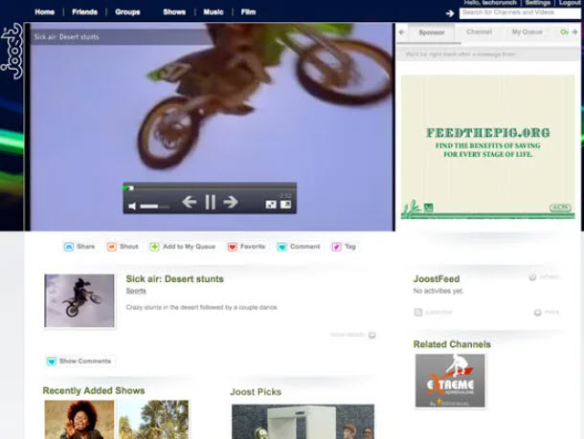This screenshot has width=584, height=439.
Task: Click the video progress bar
Action: [210, 188]
